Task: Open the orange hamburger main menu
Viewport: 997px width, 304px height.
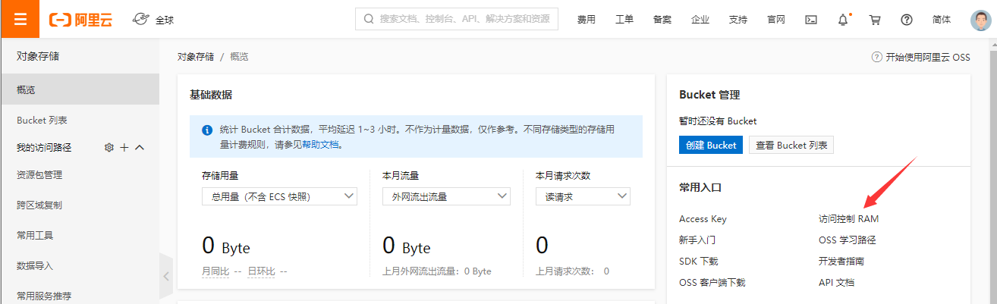Action: (x=20, y=19)
